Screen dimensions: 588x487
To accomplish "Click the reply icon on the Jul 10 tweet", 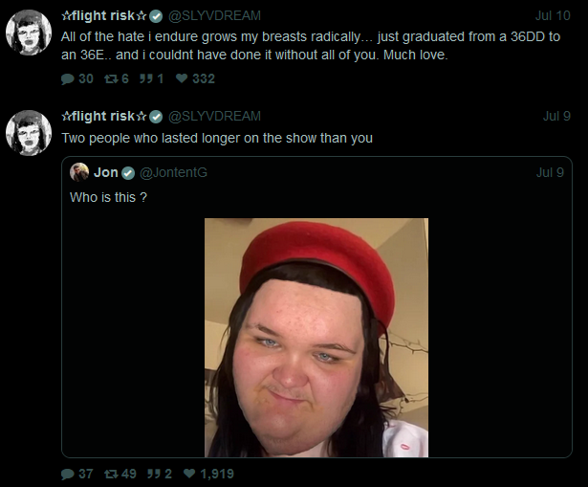I will point(68,78).
